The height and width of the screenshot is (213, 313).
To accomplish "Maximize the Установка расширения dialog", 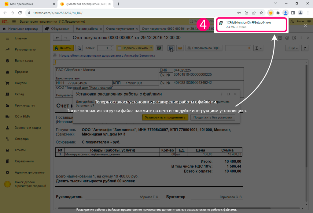I will 228,94.
